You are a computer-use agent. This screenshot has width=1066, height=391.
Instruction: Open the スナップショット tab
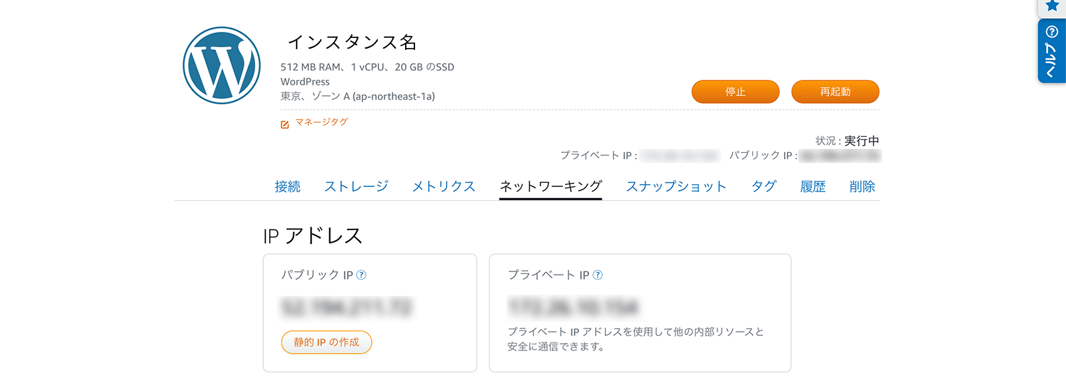pos(676,187)
